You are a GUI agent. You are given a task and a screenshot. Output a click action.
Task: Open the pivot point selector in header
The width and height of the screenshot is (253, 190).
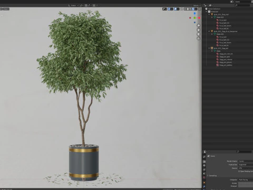tap(82, 5)
